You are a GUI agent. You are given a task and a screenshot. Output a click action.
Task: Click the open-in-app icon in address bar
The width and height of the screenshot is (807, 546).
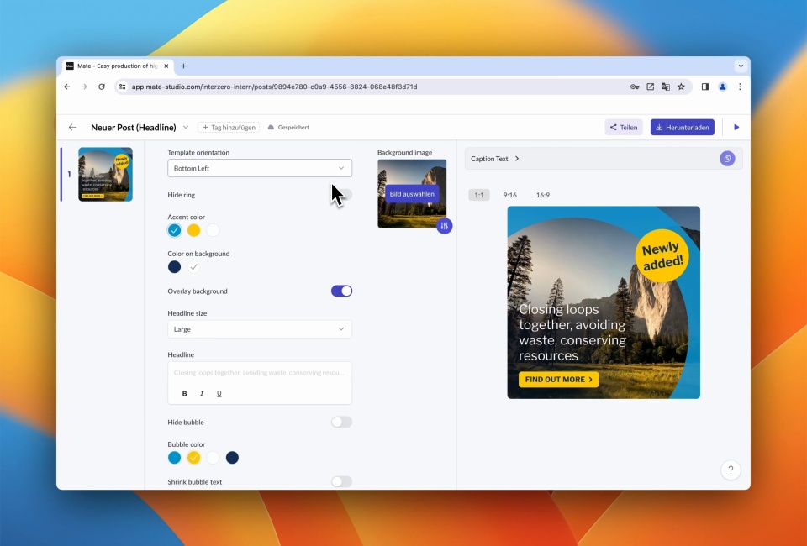pos(650,87)
